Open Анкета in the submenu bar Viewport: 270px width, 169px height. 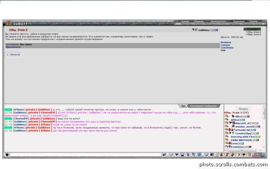tap(258, 24)
